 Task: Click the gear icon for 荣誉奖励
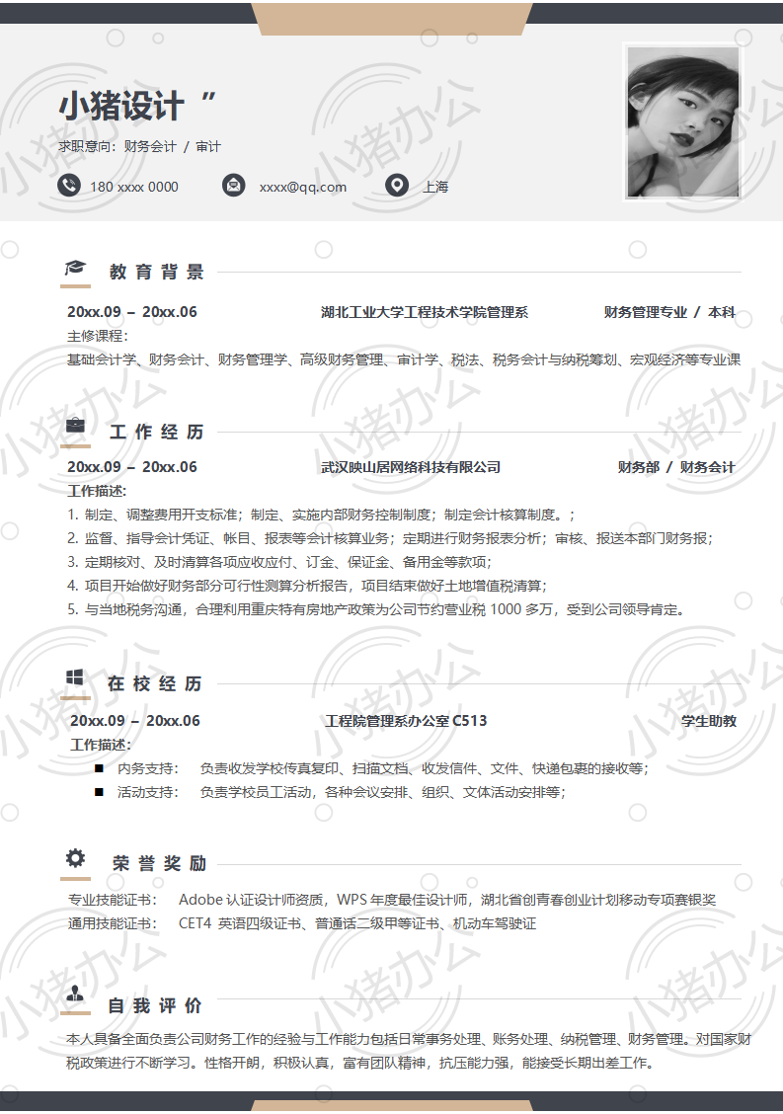coord(75,858)
